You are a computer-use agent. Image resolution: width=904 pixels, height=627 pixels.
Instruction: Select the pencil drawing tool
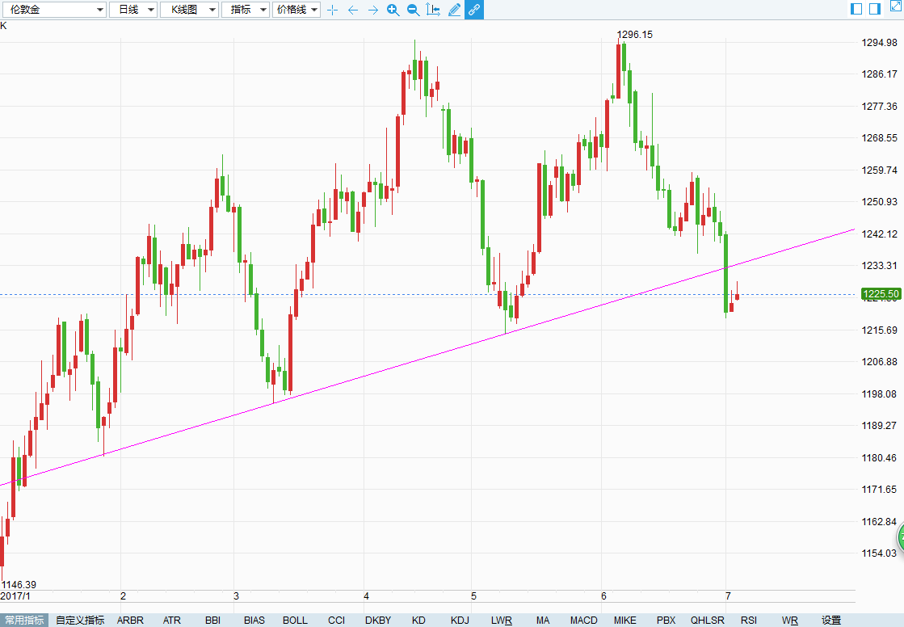[x=454, y=10]
